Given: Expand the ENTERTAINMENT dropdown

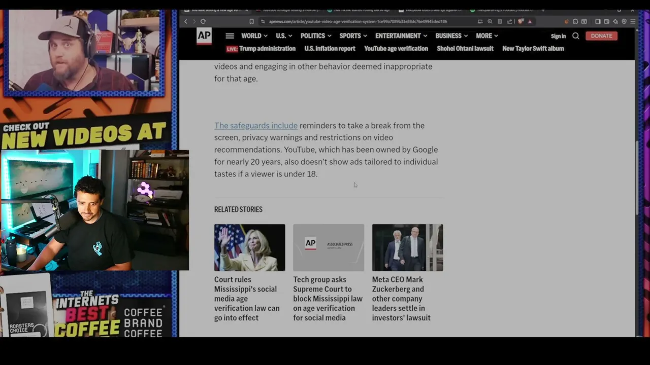Looking at the screenshot, I should (401, 36).
